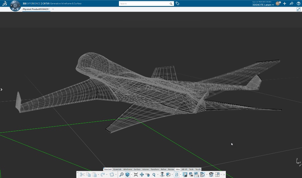
Task: Switch to the Transform tab
Action: click(155, 169)
